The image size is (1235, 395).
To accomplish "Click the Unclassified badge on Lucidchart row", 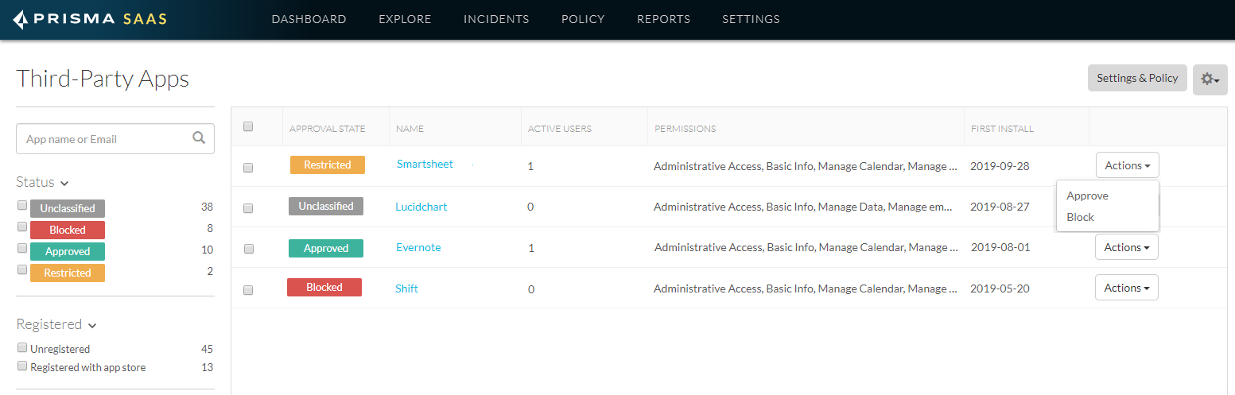I will click(325, 206).
